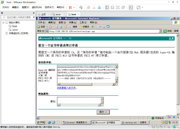Open the library search filter dropdown
Screen dimensions: 180x129
click(x=34, y=17)
